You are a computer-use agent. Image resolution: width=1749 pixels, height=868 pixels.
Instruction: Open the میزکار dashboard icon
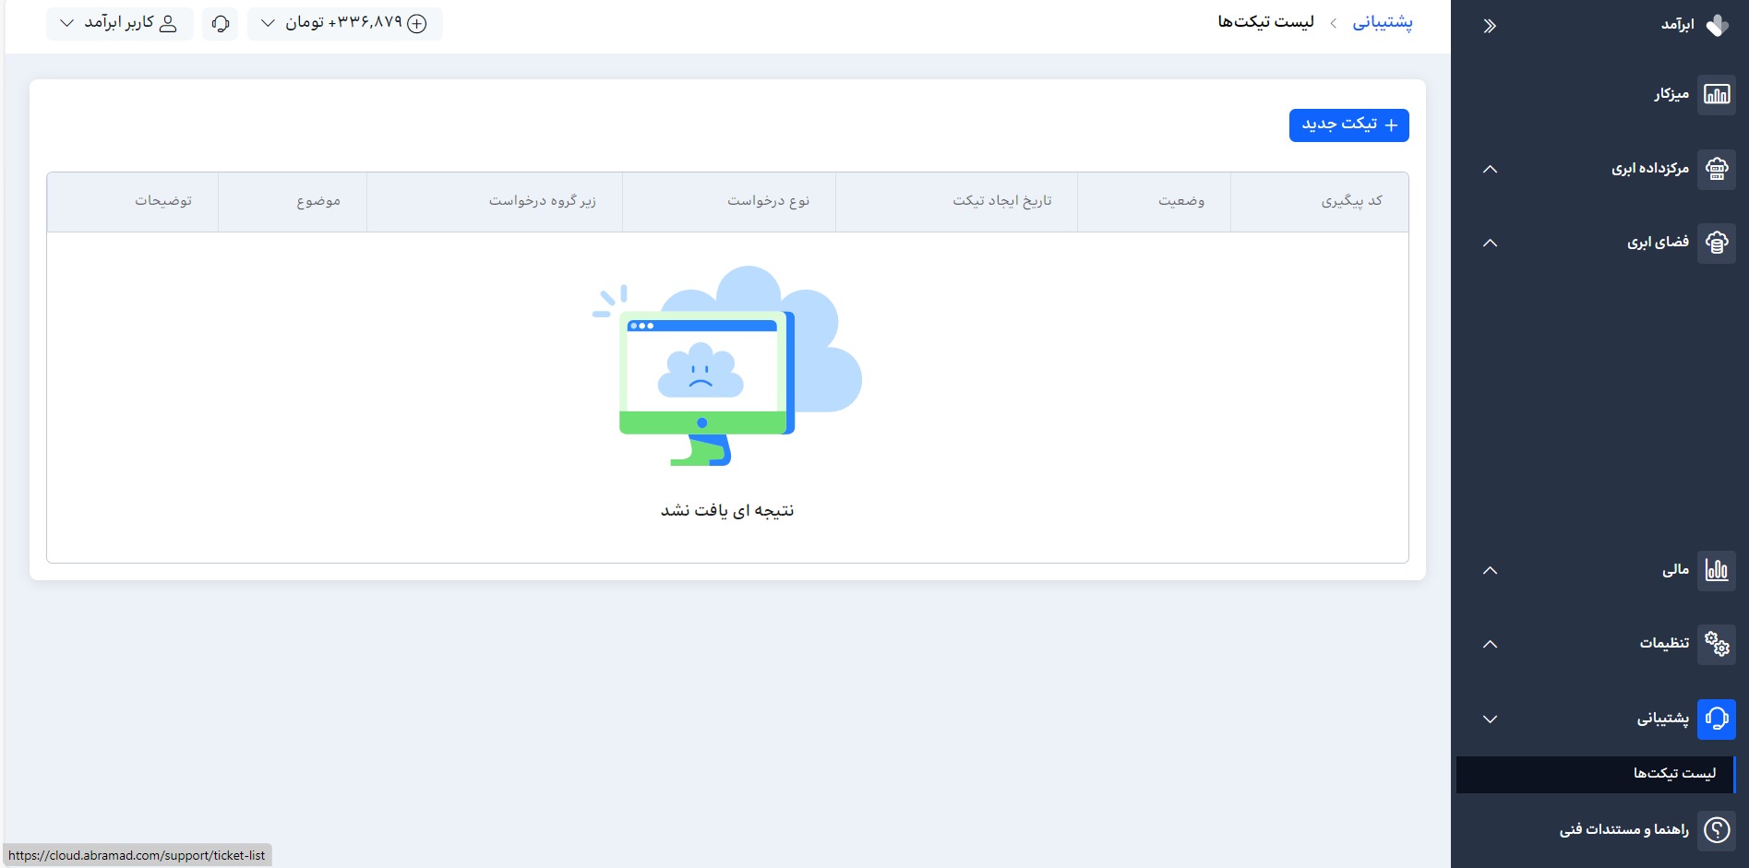click(1717, 94)
